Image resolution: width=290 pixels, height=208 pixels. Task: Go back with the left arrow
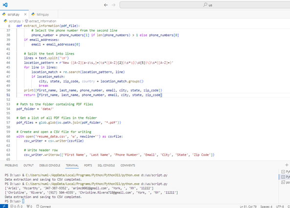click(x=106, y=5)
